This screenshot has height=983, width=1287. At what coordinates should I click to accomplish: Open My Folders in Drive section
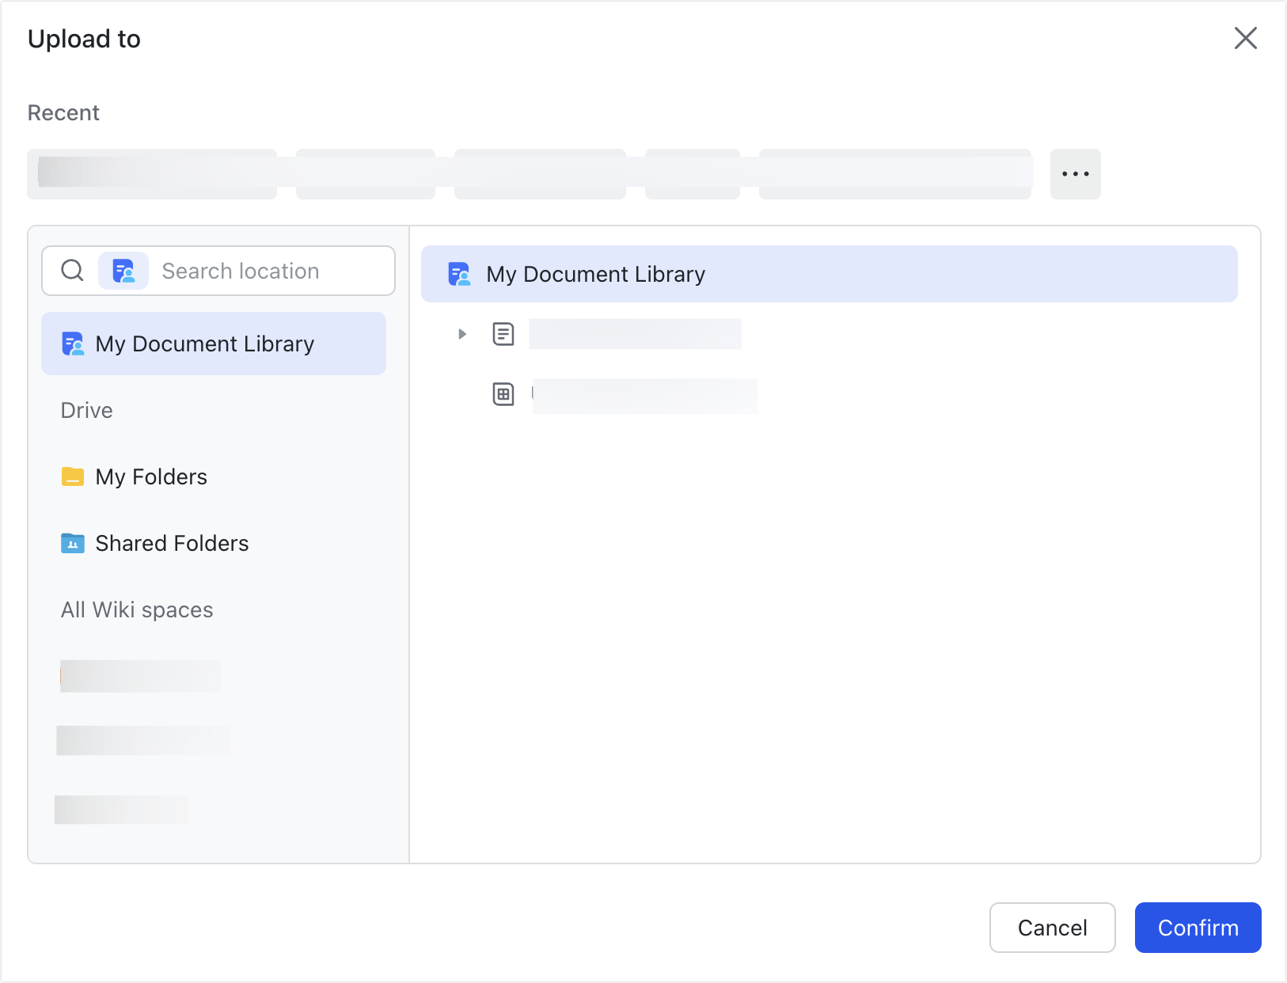(x=150, y=476)
